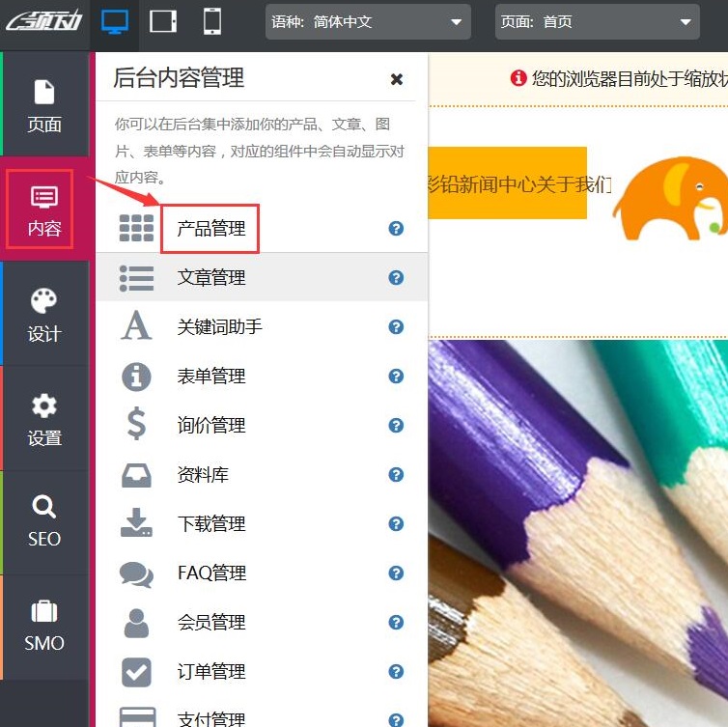
Task: Click the help icon beside 资料库
Action: point(396,474)
